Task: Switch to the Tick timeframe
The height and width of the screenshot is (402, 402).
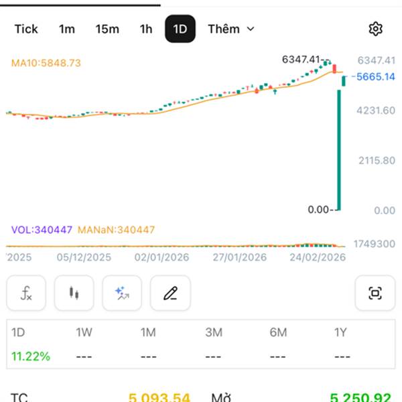Action: pos(26,29)
